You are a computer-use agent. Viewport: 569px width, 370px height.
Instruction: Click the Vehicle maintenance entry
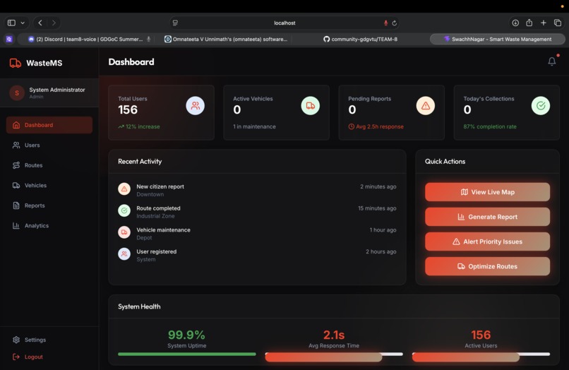(257, 234)
